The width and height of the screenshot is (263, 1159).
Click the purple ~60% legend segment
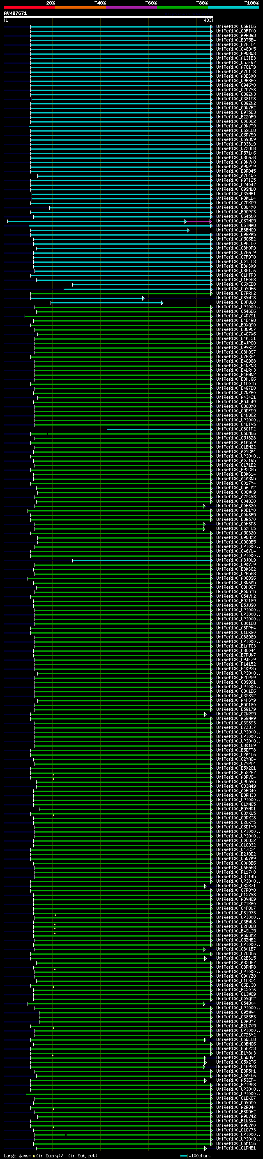tap(132, 7)
